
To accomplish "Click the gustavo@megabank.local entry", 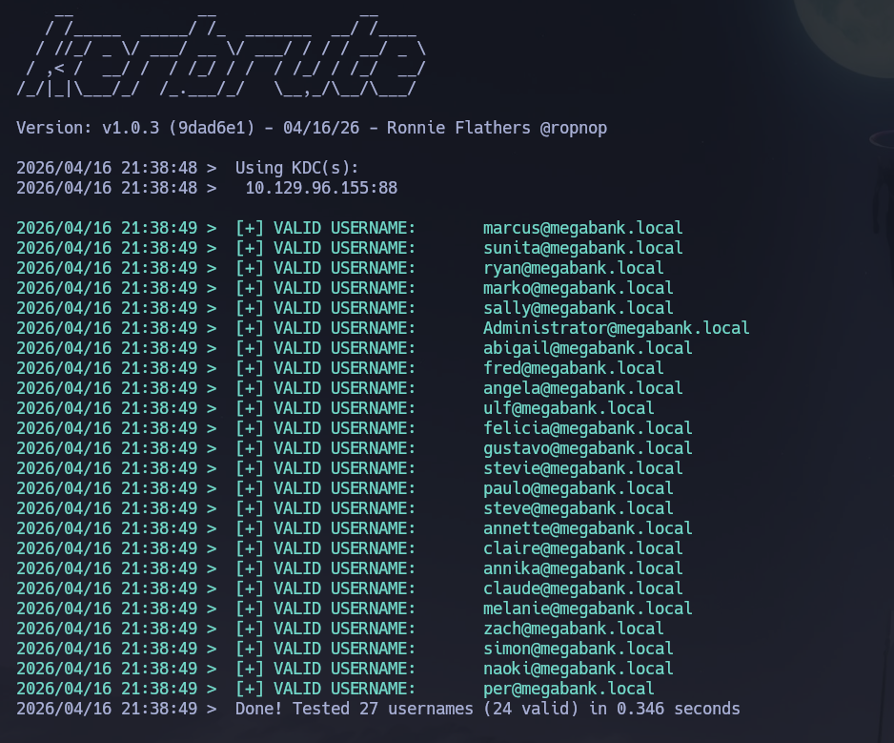I will click(590, 447).
